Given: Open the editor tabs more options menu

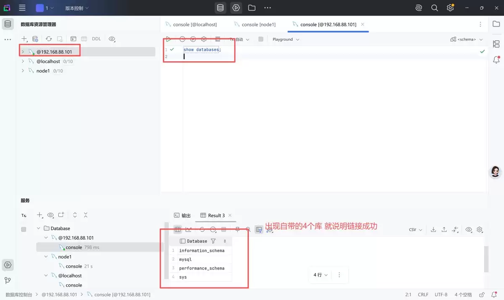Looking at the screenshot, I should [480, 24].
